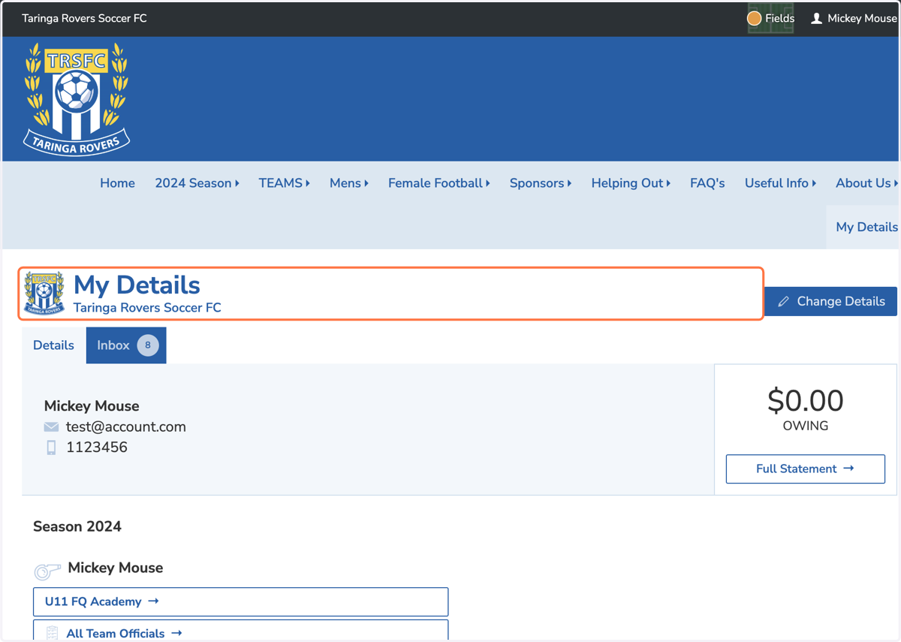
Task: Open the FAQ's page
Action: (x=707, y=183)
